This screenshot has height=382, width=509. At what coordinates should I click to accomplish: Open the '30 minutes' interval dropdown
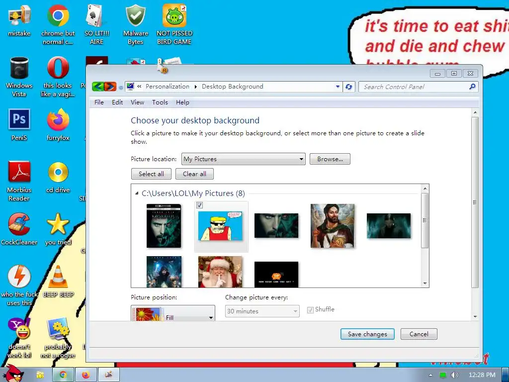[262, 311]
